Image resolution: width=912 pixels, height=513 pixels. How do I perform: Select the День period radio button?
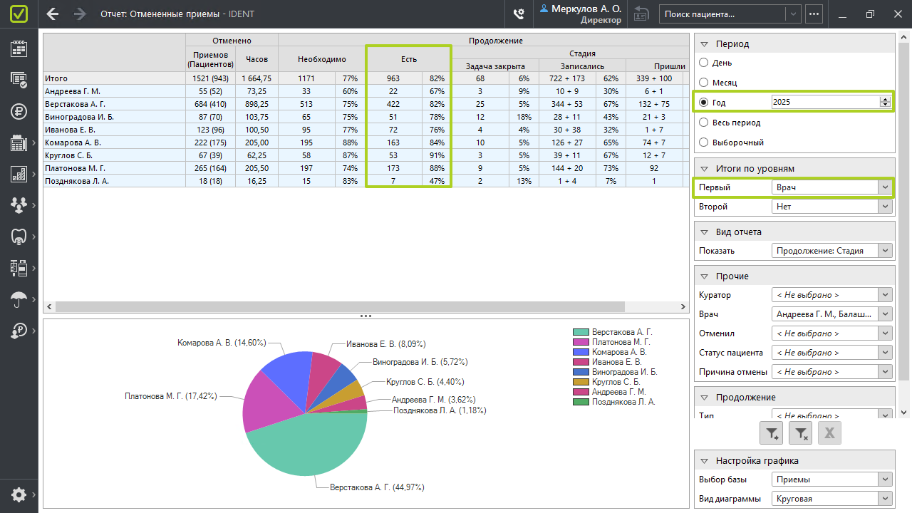click(704, 63)
